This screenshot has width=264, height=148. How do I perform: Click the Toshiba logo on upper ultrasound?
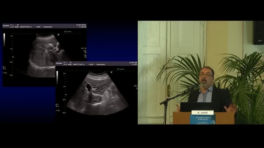click(x=6, y=26)
